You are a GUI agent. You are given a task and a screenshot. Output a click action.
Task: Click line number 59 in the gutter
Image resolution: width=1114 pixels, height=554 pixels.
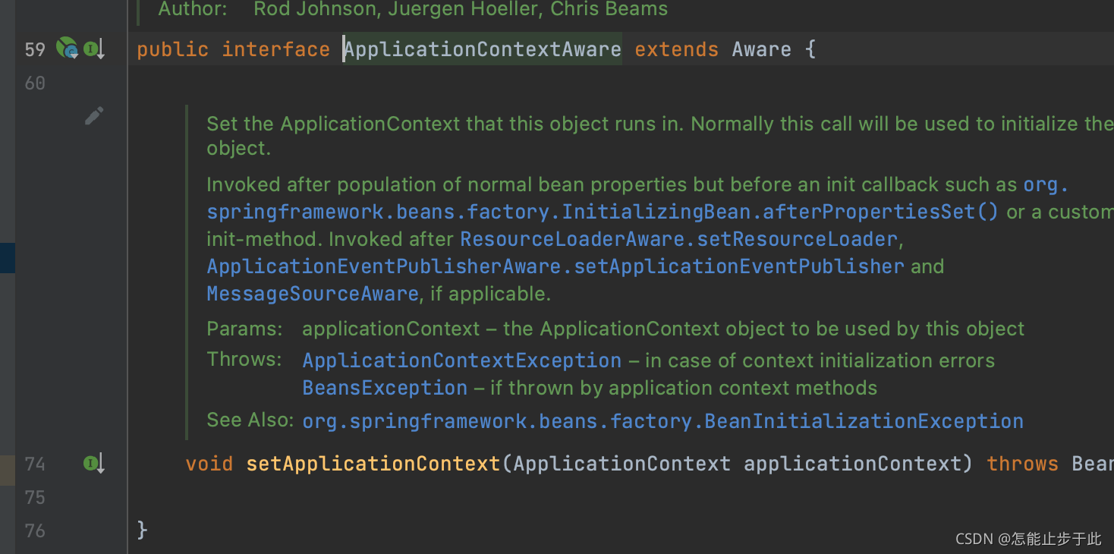point(36,50)
